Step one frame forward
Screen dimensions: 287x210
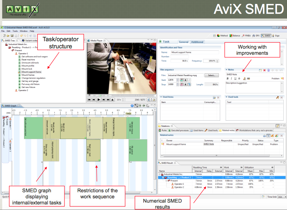pos(104,100)
